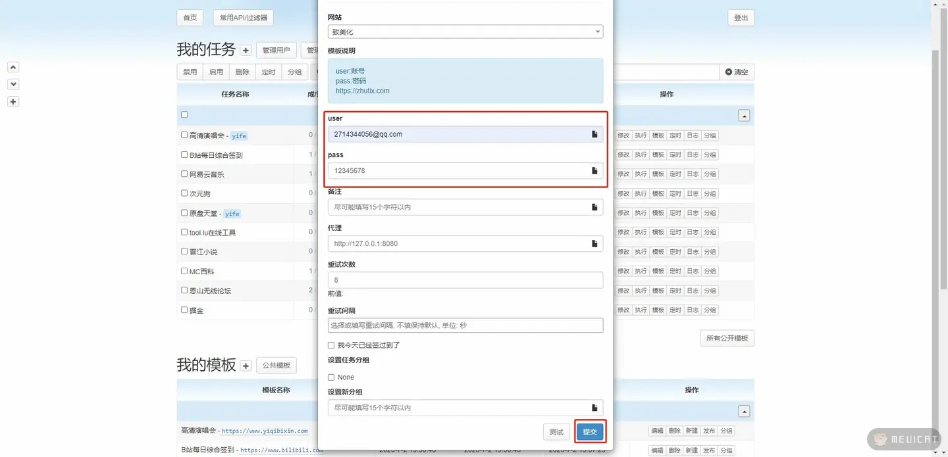Click the plus icon beside 我的任务
The image size is (948, 457).
pyautogui.click(x=246, y=50)
